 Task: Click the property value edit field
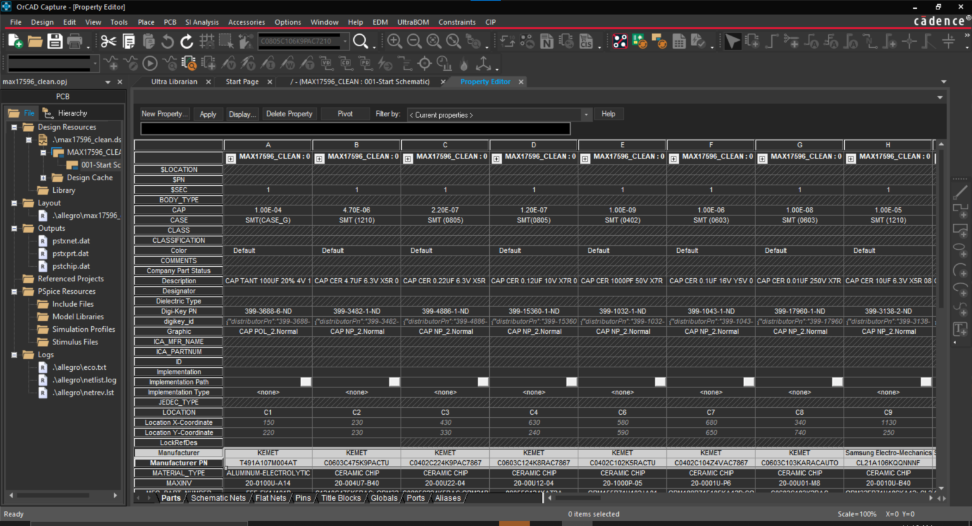[x=355, y=129]
